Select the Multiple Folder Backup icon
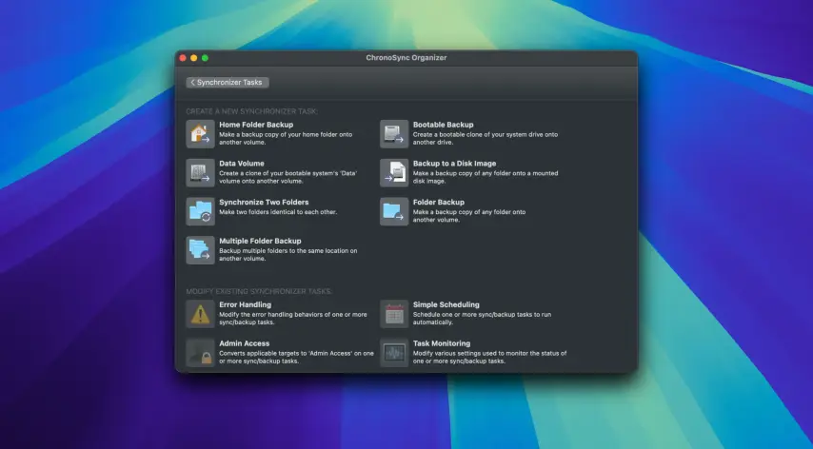The width and height of the screenshot is (813, 449). 200,250
